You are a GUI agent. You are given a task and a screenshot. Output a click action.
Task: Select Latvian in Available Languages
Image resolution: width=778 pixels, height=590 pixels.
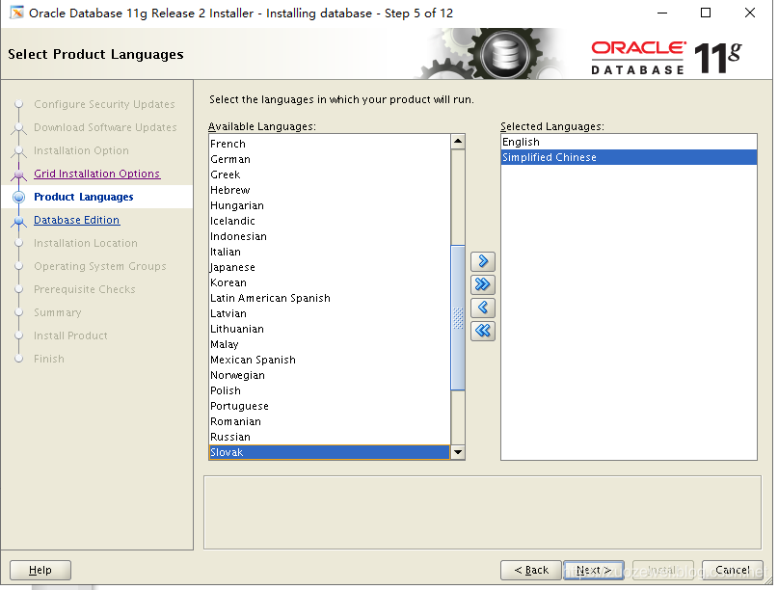coord(330,313)
